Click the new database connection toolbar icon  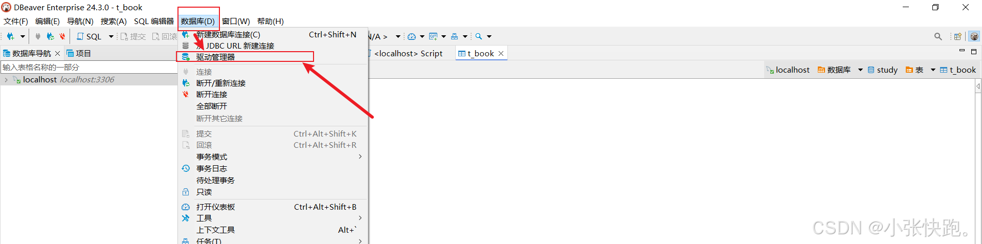(10, 36)
